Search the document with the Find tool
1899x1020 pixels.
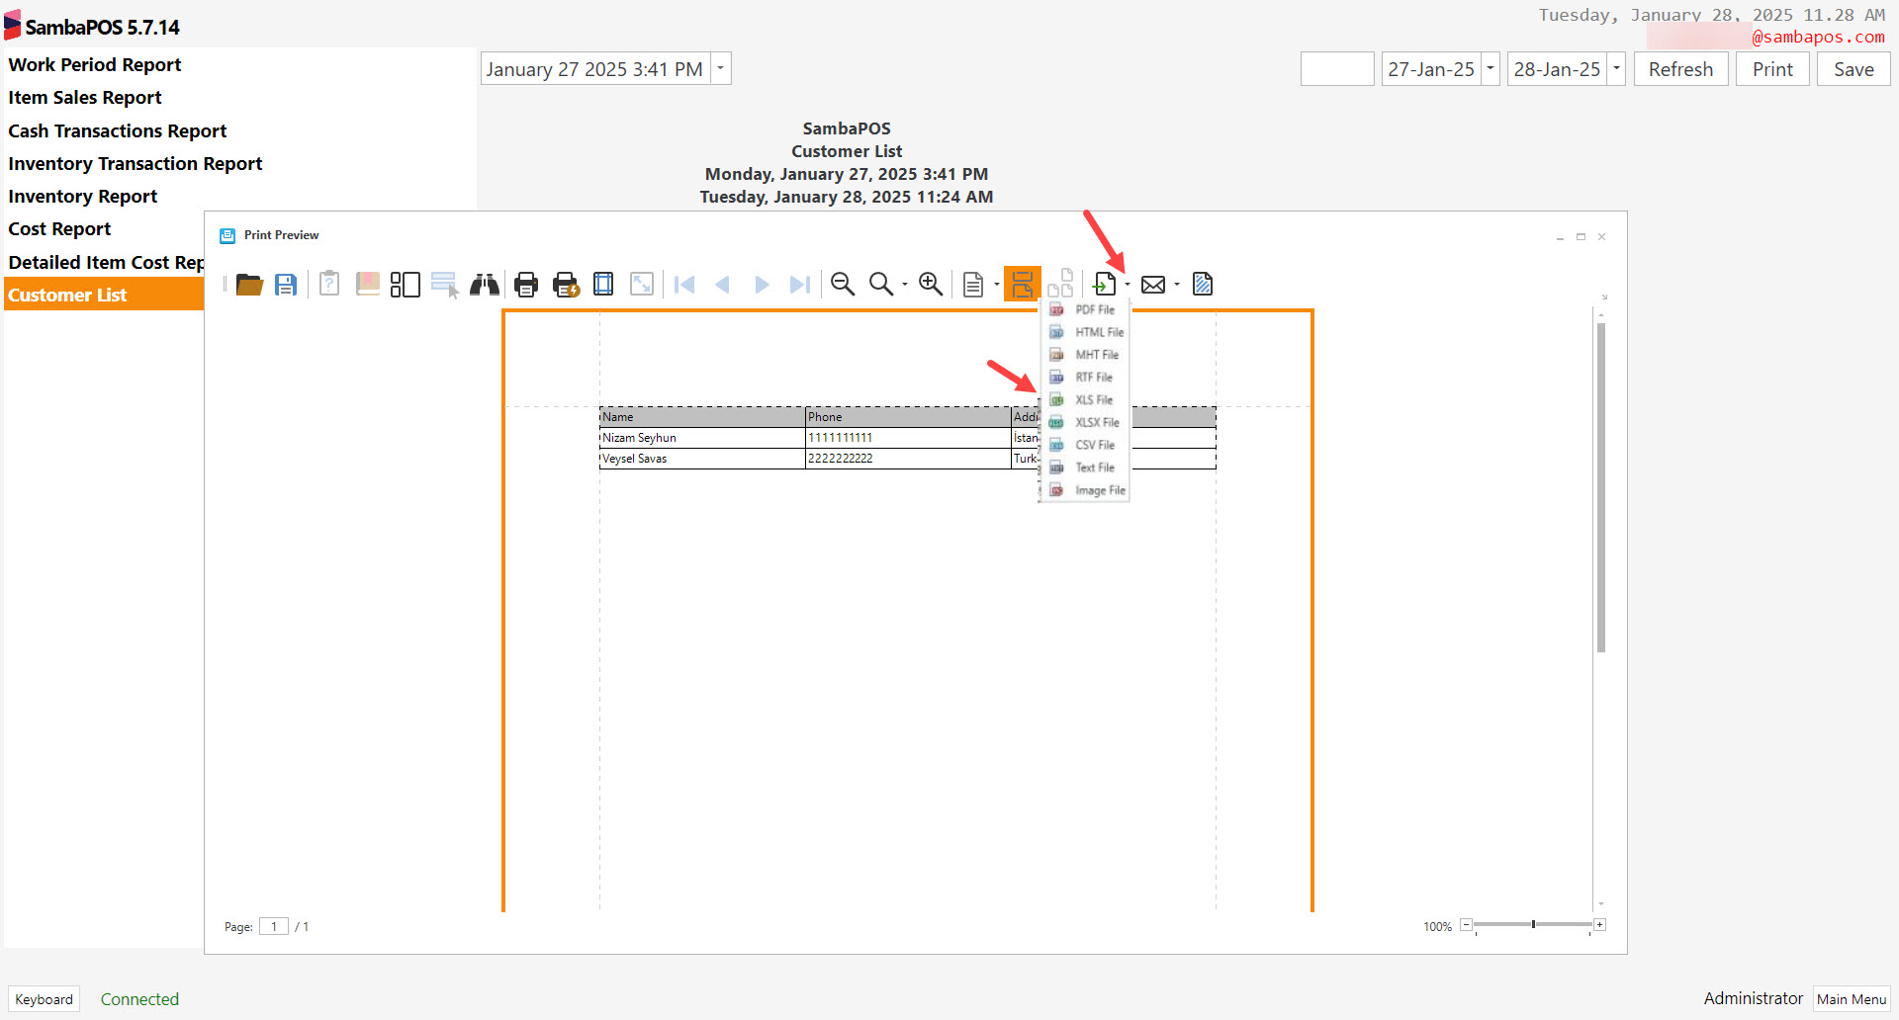click(484, 284)
